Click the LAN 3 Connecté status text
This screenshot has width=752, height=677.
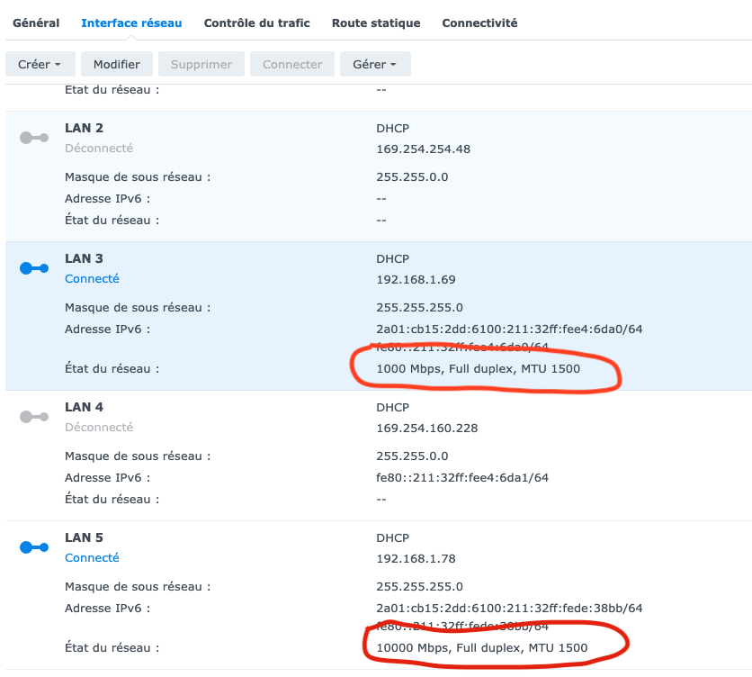[92, 279]
